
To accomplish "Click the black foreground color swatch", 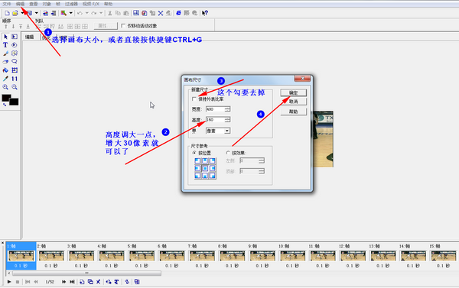I will pos(6,98).
